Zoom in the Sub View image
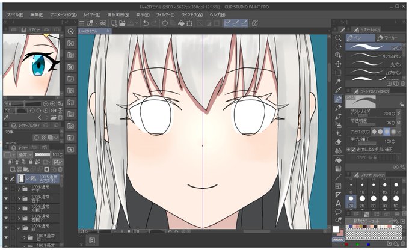This screenshot has height=250, width=409. (x=52, y=104)
